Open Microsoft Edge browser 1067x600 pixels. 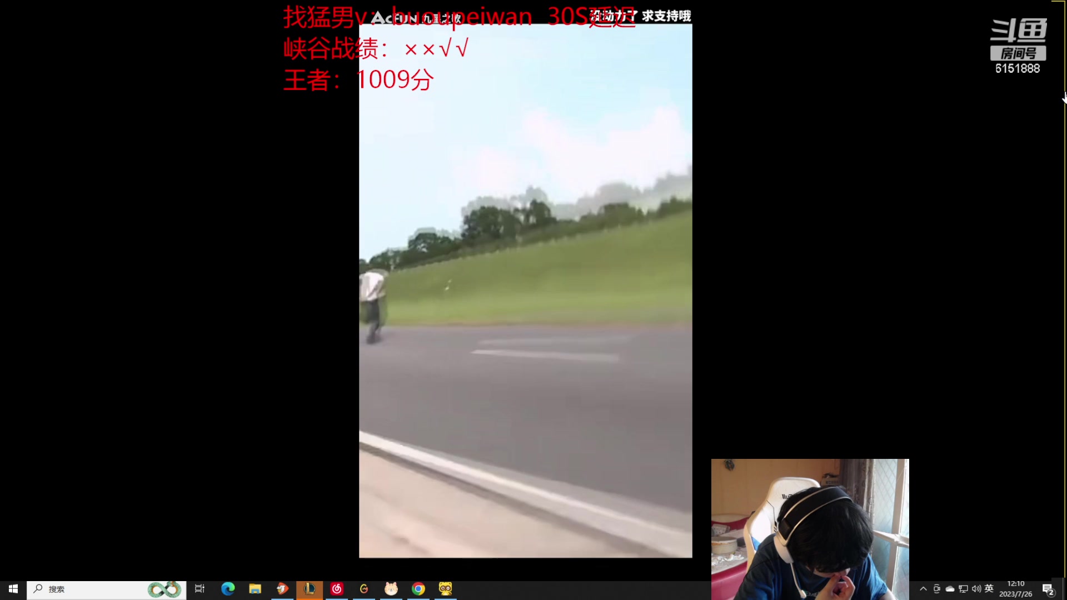point(228,589)
